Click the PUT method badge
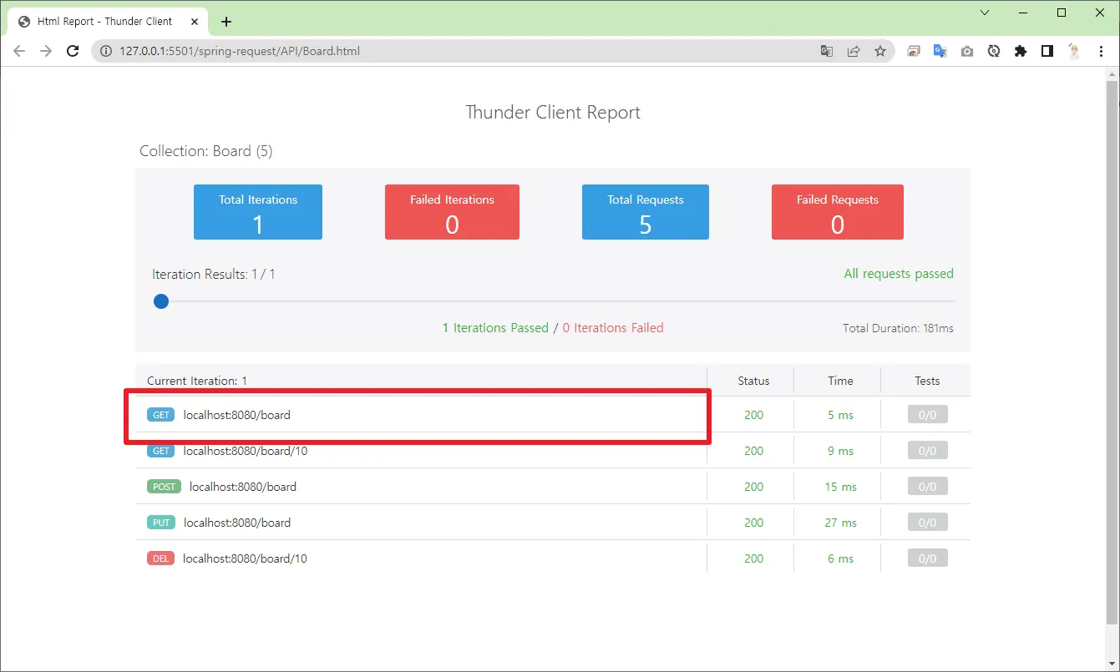 tap(160, 523)
